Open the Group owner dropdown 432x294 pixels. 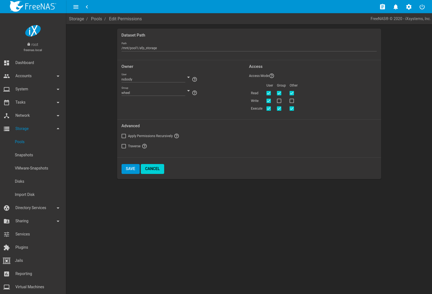pos(188,91)
